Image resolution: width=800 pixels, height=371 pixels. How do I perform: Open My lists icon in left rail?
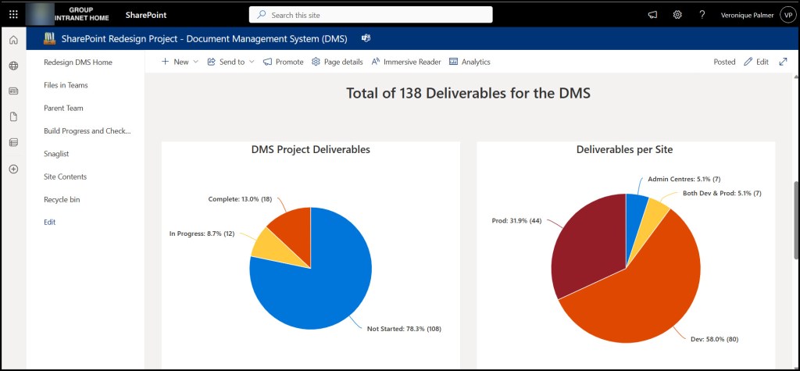click(x=13, y=143)
